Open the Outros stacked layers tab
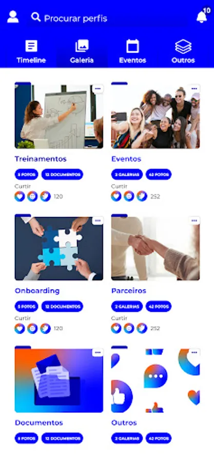This screenshot has height=464, width=214. (x=183, y=52)
